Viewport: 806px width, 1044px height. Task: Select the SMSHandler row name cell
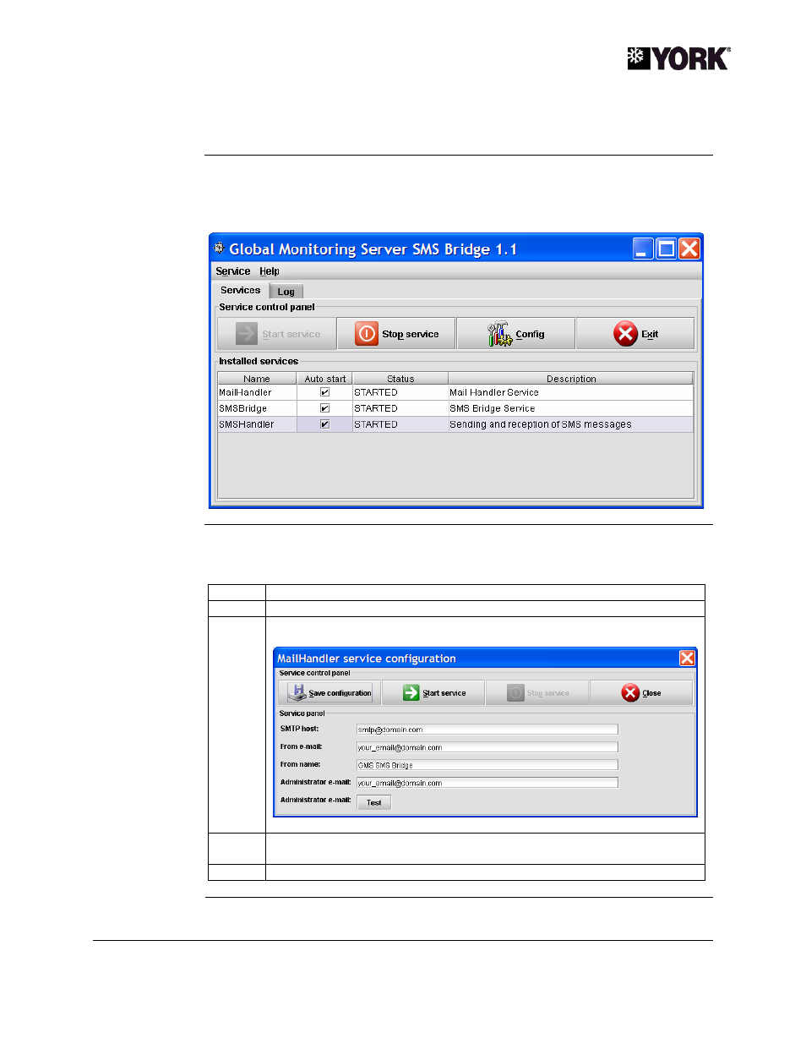(257, 424)
